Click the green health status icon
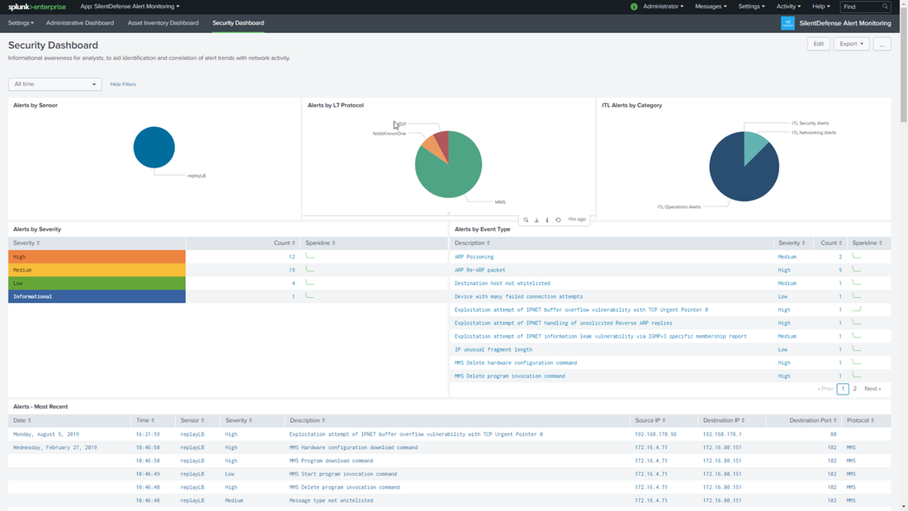The height and width of the screenshot is (511, 908). pyautogui.click(x=634, y=7)
